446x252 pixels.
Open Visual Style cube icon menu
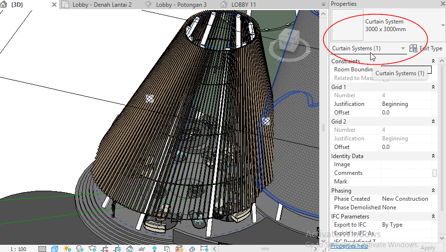pyautogui.click(x=55, y=249)
